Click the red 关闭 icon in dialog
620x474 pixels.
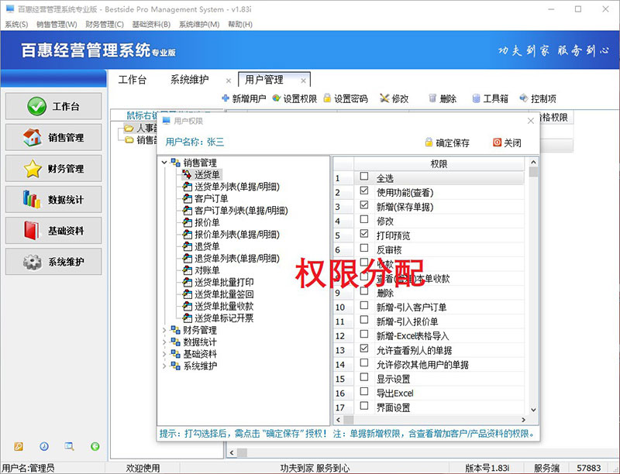(x=497, y=143)
